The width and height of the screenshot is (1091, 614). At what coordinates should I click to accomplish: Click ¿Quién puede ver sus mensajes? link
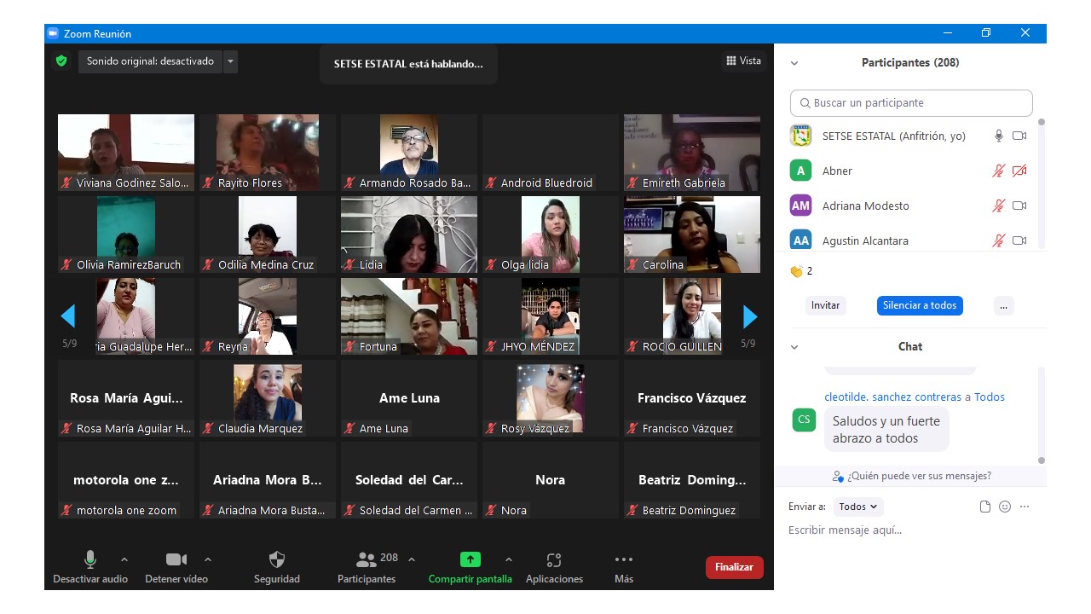[x=911, y=476]
